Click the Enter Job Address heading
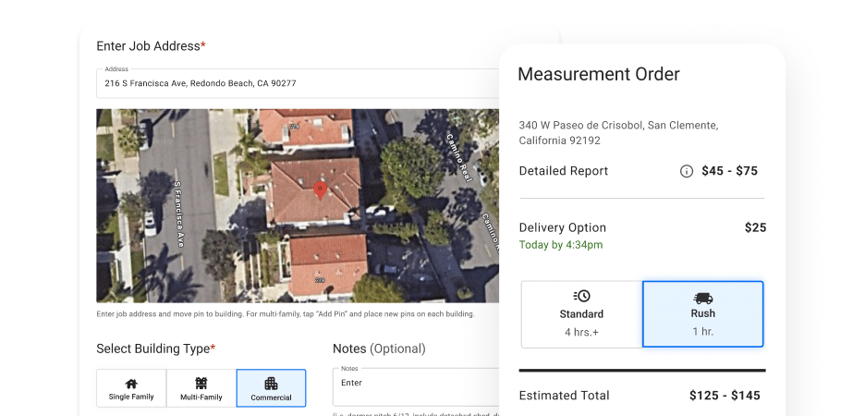Viewport: 865px width, 416px height. click(152, 46)
